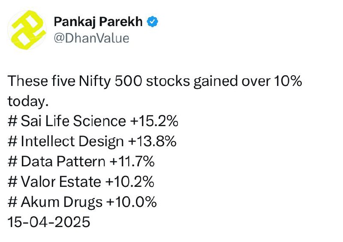Select the Intellect Design stock name
The image size is (343, 242).
click(x=72, y=141)
